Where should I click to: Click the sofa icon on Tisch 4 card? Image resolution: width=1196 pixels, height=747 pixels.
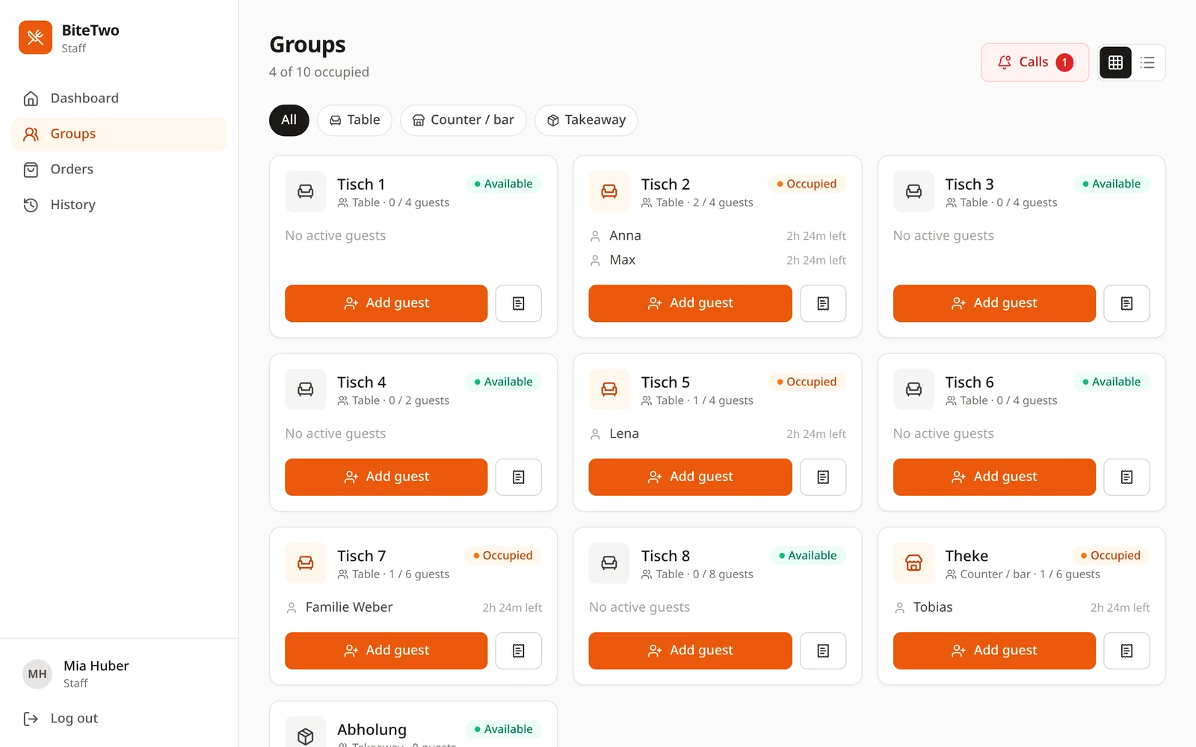(305, 389)
